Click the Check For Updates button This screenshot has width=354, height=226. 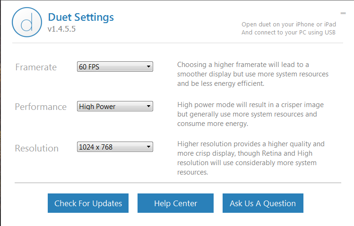88,203
